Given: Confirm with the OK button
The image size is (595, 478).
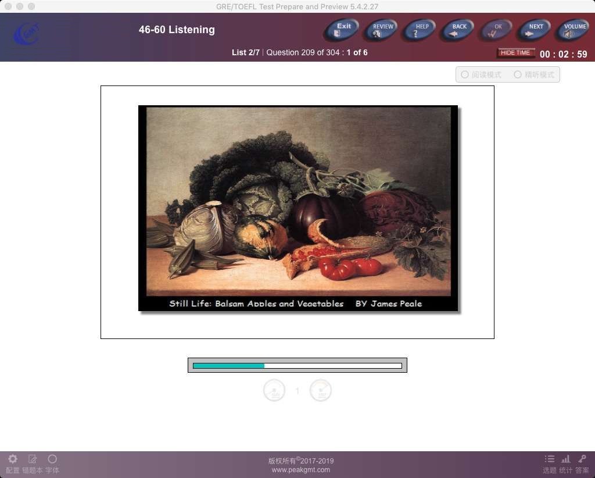Looking at the screenshot, I should pos(496,30).
